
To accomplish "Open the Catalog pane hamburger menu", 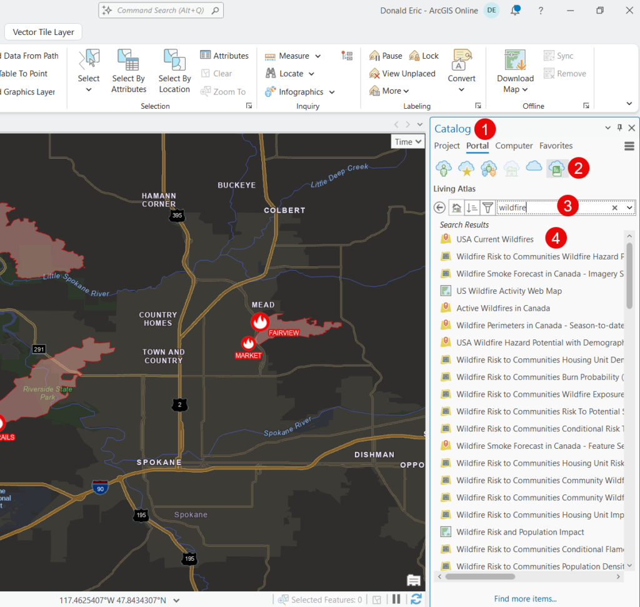I will pos(629,146).
